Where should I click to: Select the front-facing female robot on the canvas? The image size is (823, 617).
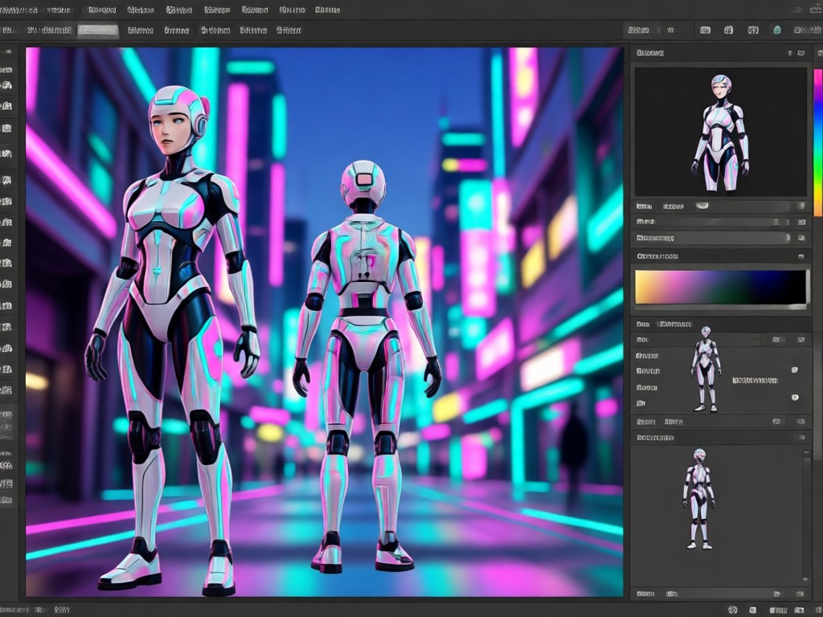coord(173,340)
